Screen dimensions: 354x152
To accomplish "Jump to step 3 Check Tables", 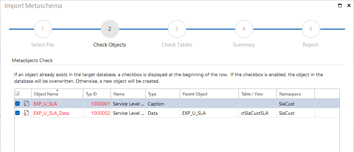I will [x=177, y=29].
